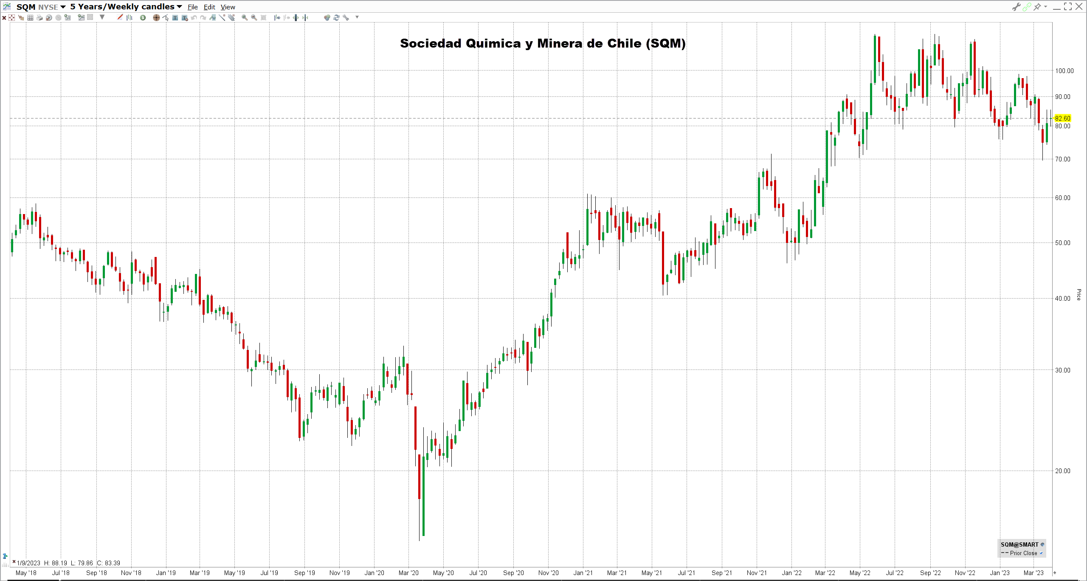The image size is (1087, 581).
Task: Click the remove text label tool
Action: point(184,17)
